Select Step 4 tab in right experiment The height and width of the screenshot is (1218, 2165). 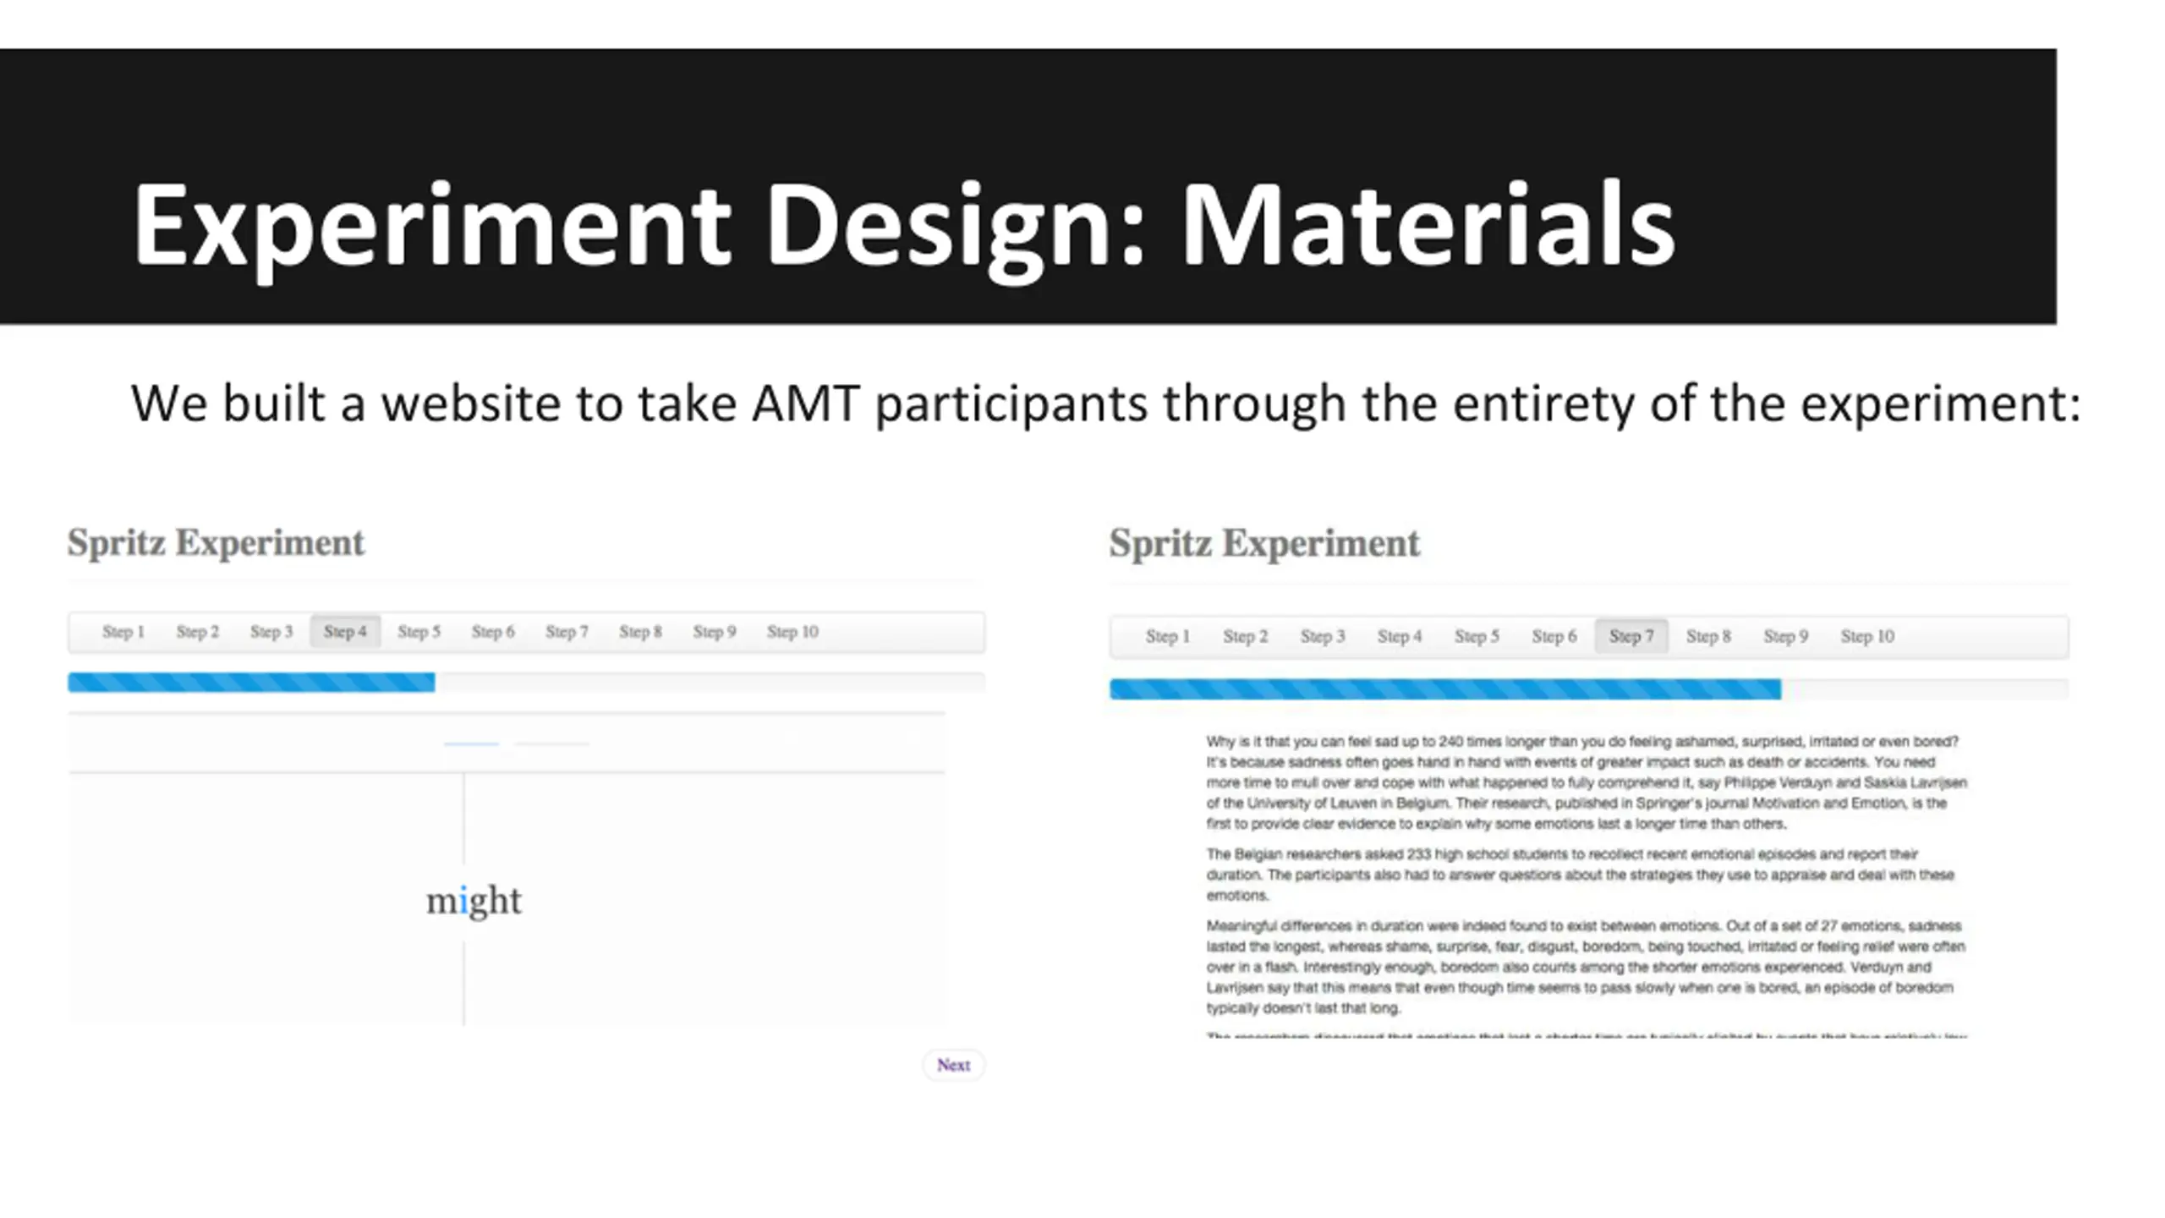(1400, 636)
